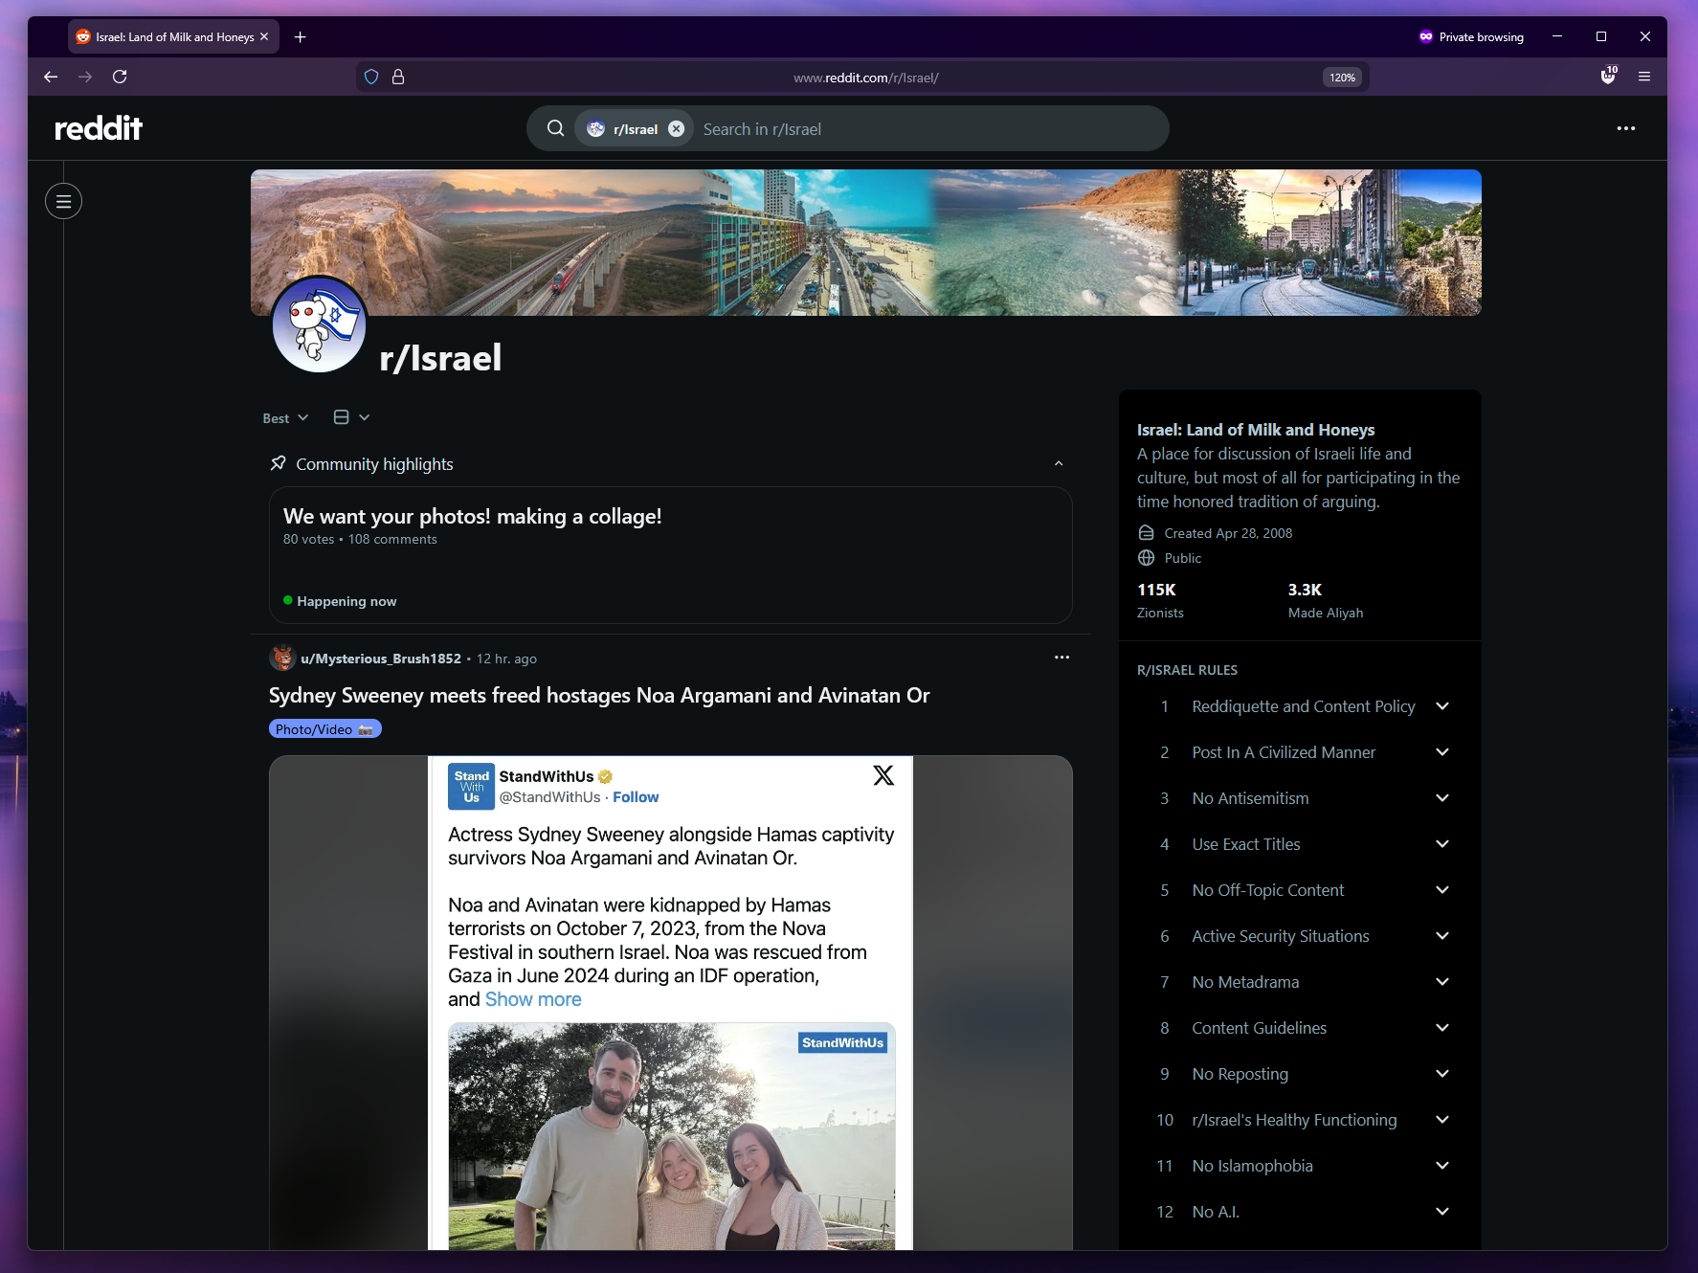The height and width of the screenshot is (1273, 1698).
Task: Click the X logo in embedded tweet
Action: (x=883, y=775)
